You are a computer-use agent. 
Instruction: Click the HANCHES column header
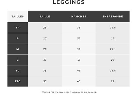click(79, 16)
